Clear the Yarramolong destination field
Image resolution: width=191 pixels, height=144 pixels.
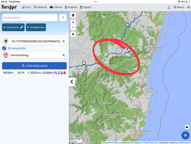click(64, 55)
